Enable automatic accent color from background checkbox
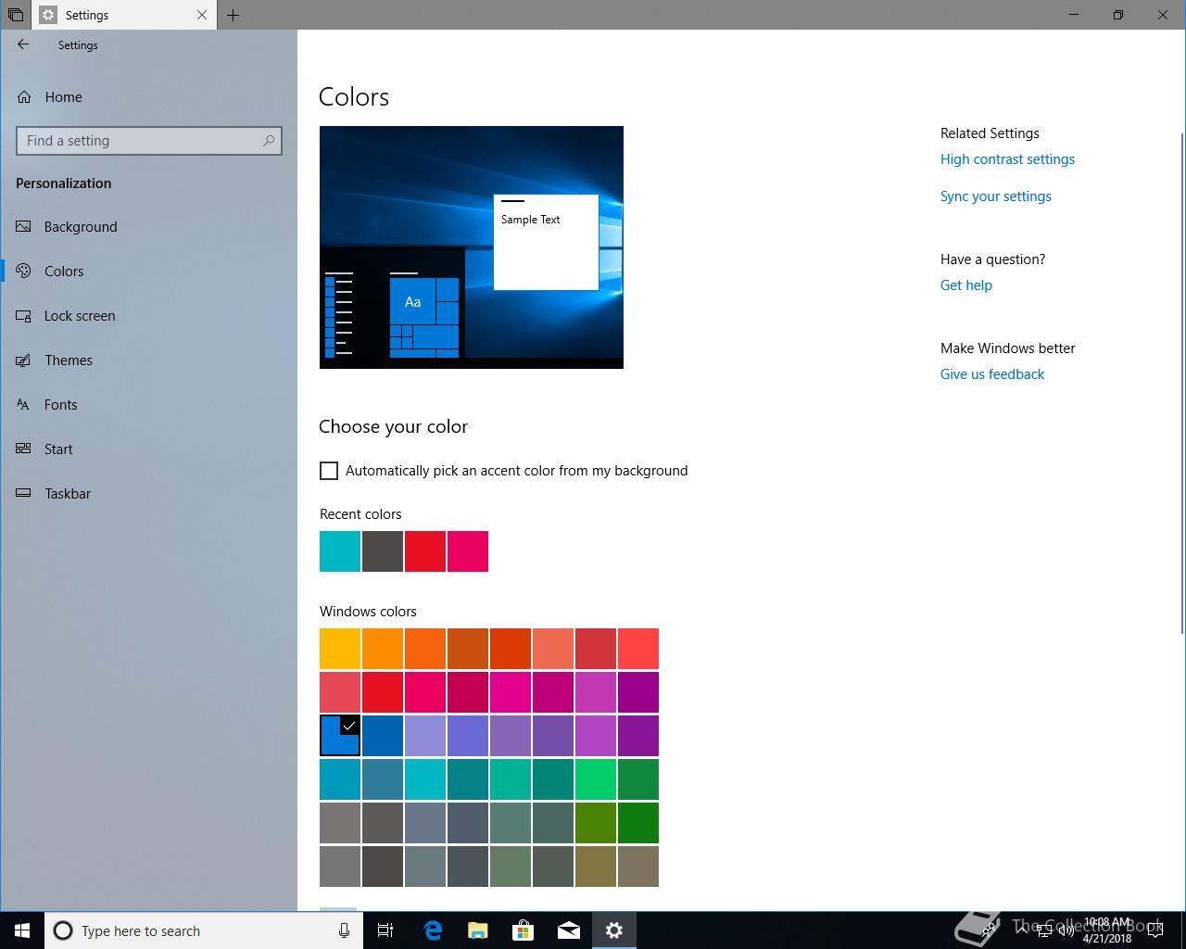 click(x=329, y=471)
